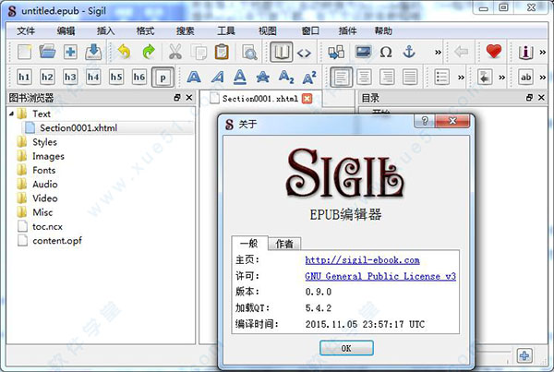Insert a bulleted list
The width and height of the screenshot is (554, 372).
tap(441, 77)
